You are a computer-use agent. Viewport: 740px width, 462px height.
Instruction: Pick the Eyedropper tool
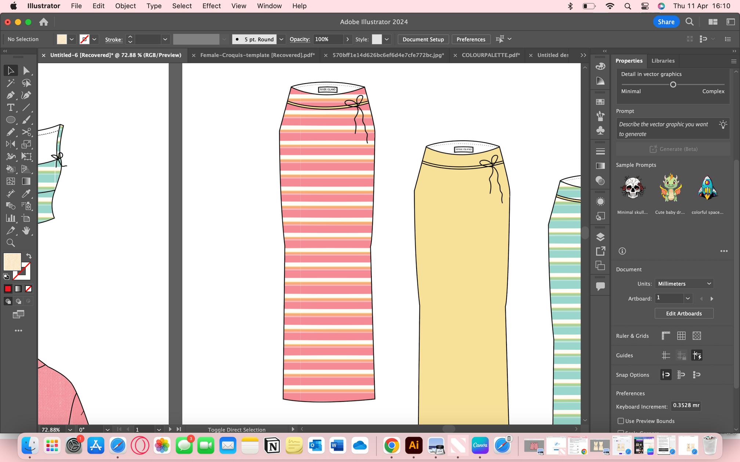(x=26, y=194)
